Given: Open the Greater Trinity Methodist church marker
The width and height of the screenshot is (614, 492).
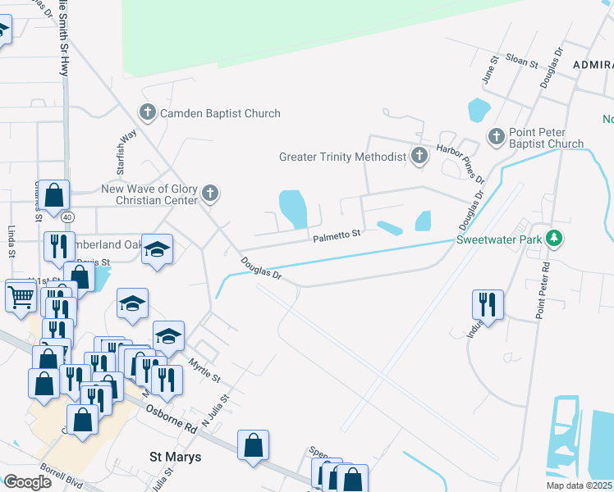Looking at the screenshot, I should tap(419, 156).
